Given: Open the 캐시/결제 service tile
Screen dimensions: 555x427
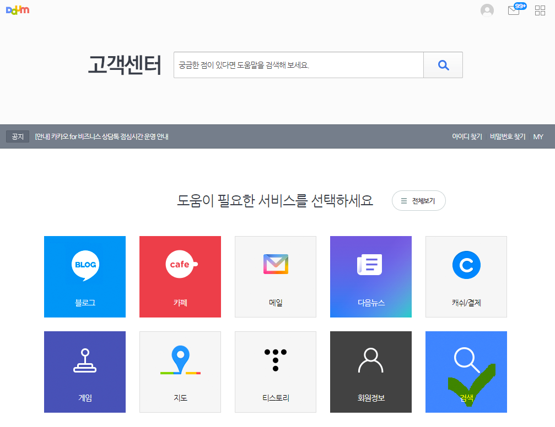Looking at the screenshot, I should [466, 277].
